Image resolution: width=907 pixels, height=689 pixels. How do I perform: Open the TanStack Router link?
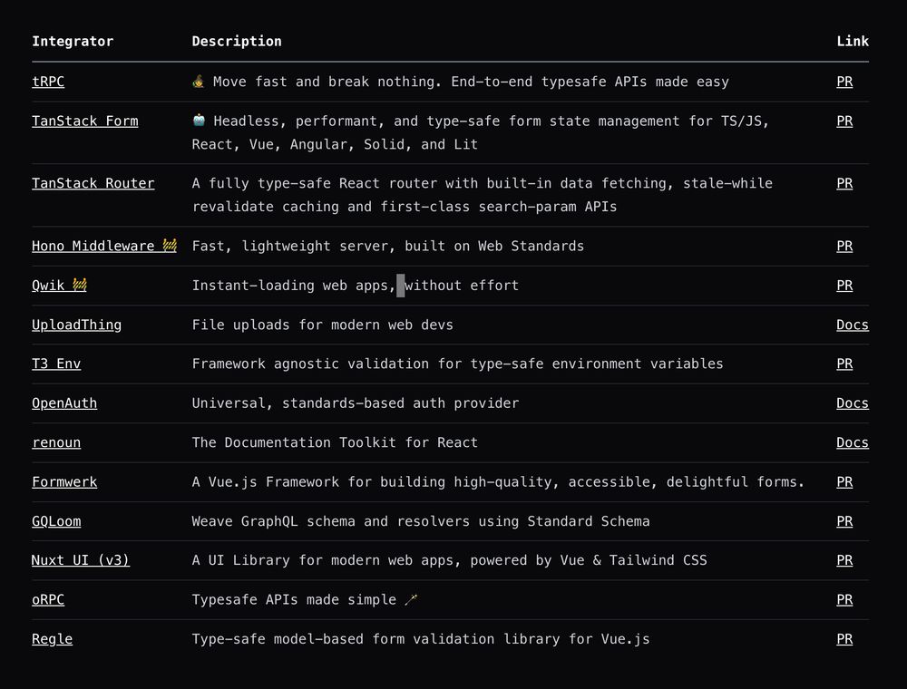pos(93,183)
